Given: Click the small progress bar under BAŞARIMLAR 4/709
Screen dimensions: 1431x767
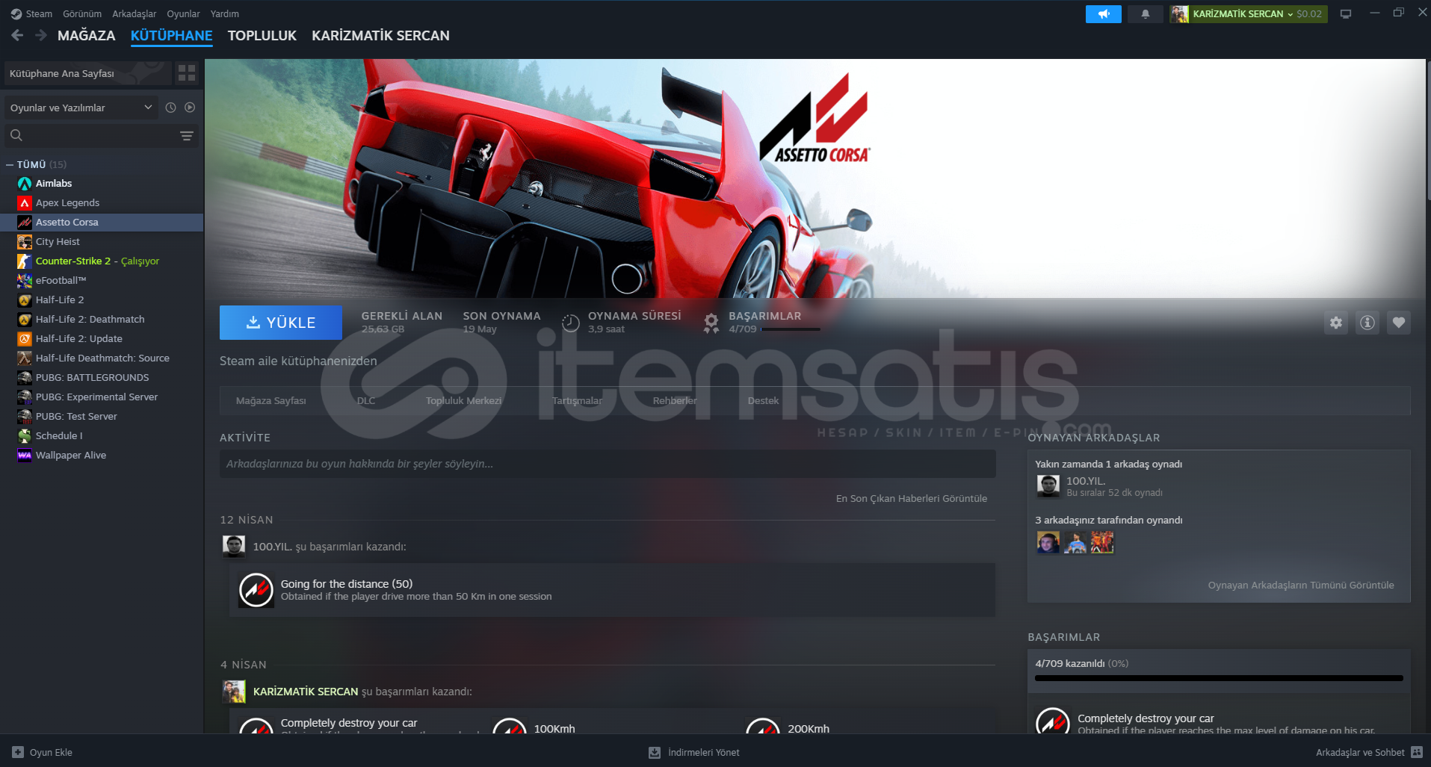Looking at the screenshot, I should 791,329.
